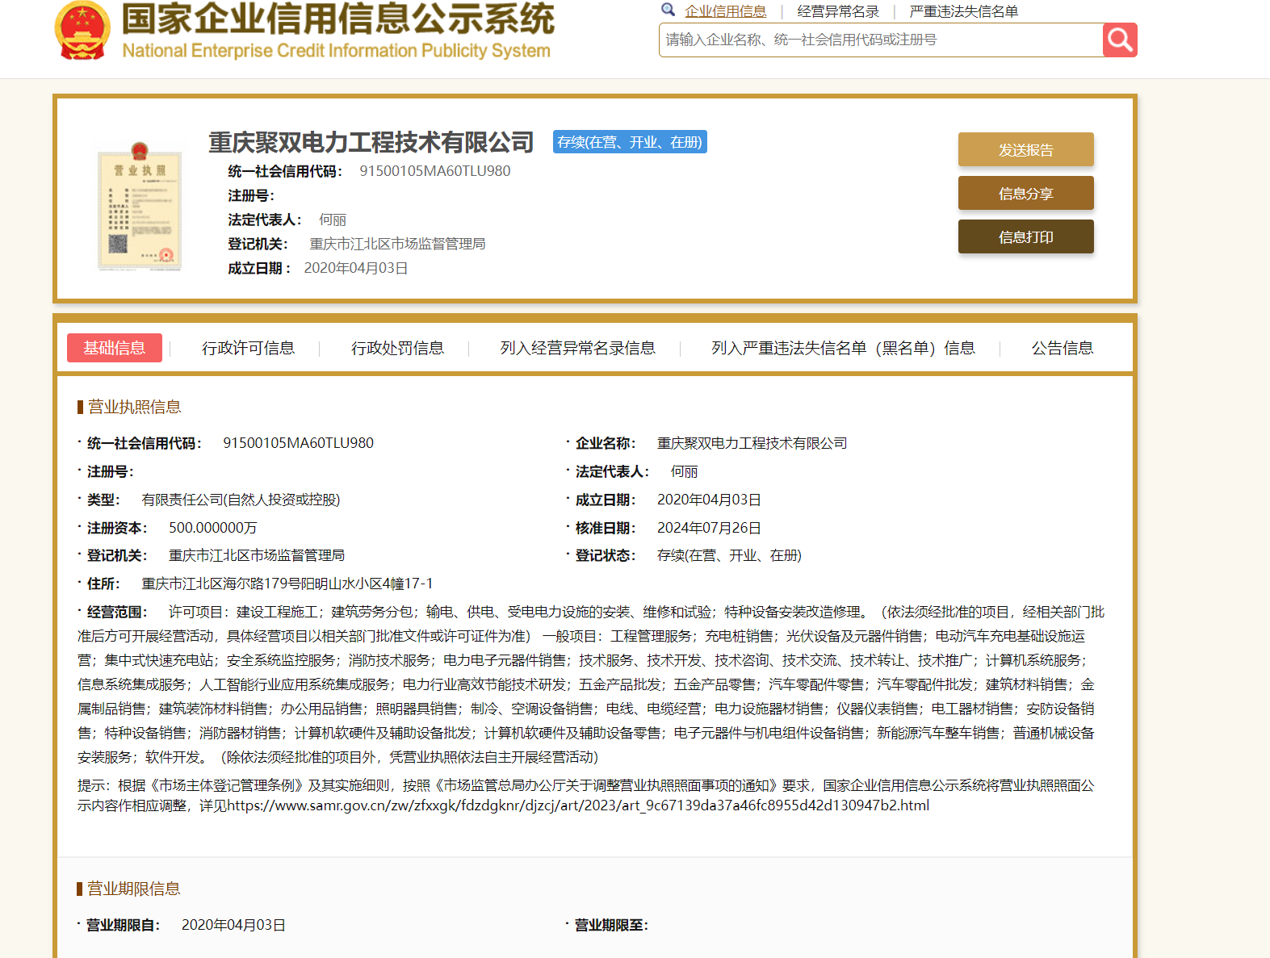Screen dimensions: 1270x958
Task: Click the 营业期限至 label
Action: [611, 925]
